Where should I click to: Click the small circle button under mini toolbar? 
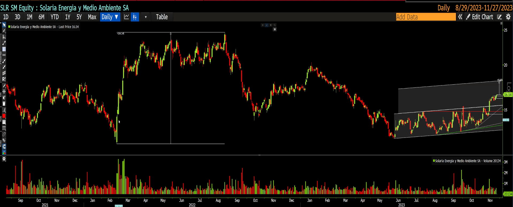click(275, 29)
